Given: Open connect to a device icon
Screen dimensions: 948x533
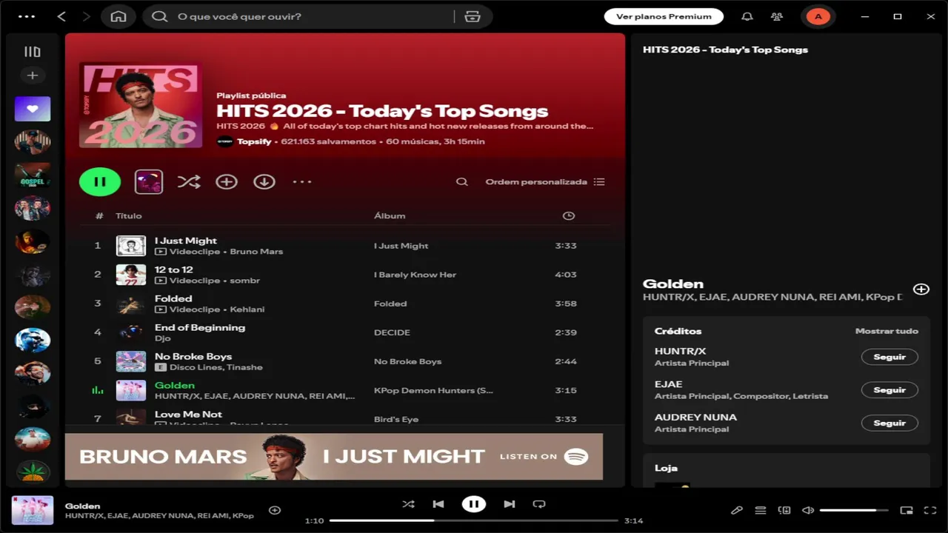Looking at the screenshot, I should (784, 510).
